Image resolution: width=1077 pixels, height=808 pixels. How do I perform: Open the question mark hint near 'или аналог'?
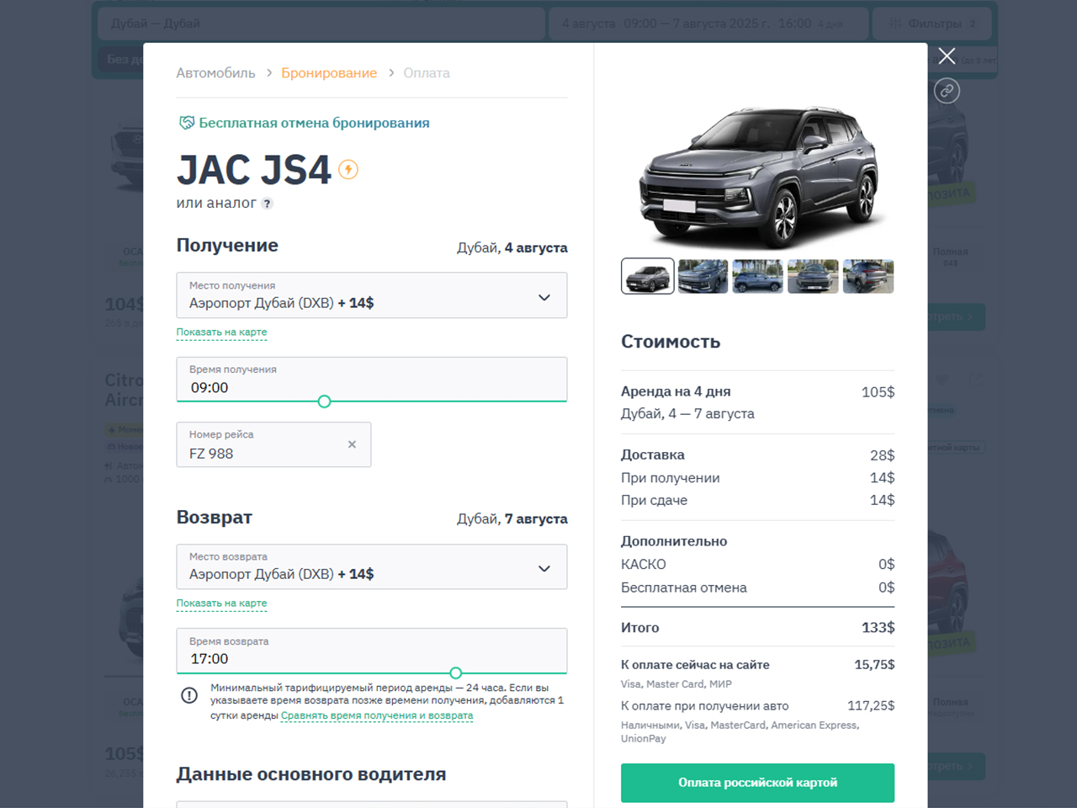point(267,203)
